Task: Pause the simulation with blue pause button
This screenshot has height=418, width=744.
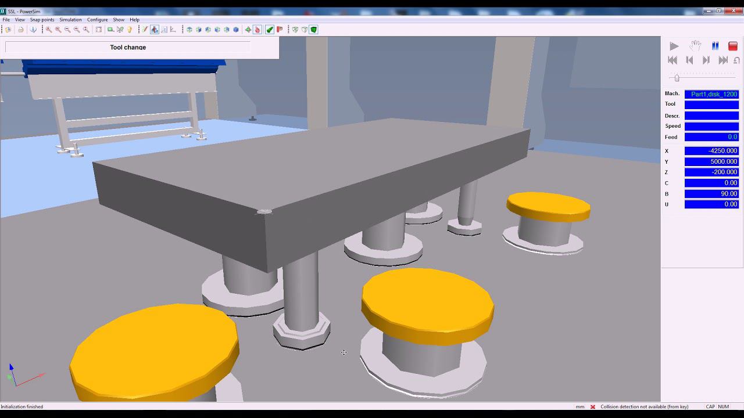Action: pos(715,46)
